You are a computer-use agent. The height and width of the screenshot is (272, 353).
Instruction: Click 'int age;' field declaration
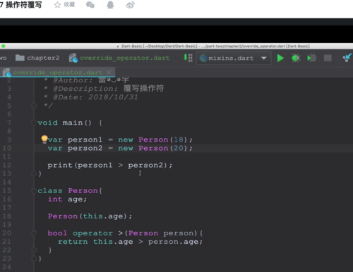point(67,199)
